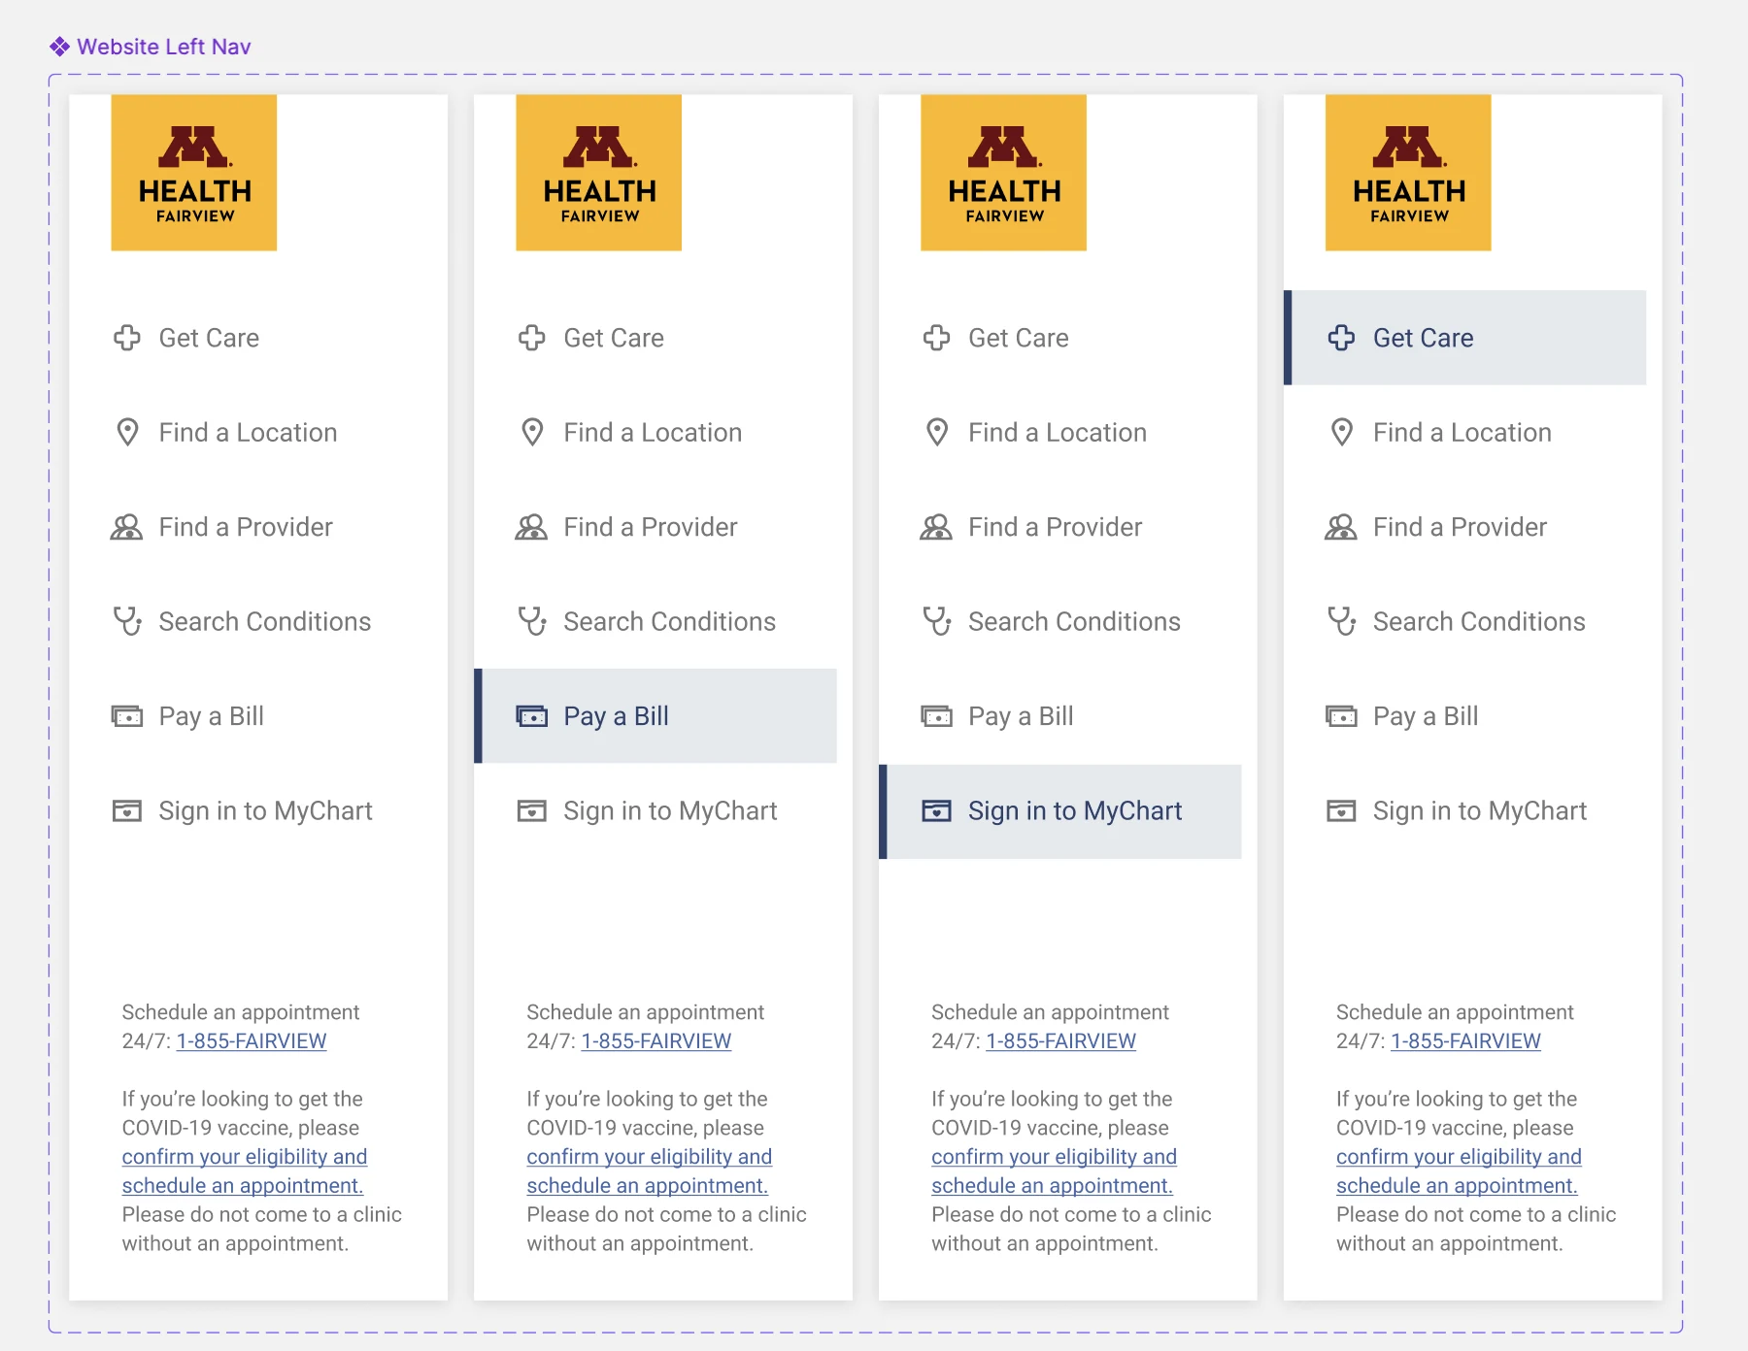Click the MyChart icon in fourth panel
Viewport: 1748px width, 1351px height.
click(x=1342, y=810)
